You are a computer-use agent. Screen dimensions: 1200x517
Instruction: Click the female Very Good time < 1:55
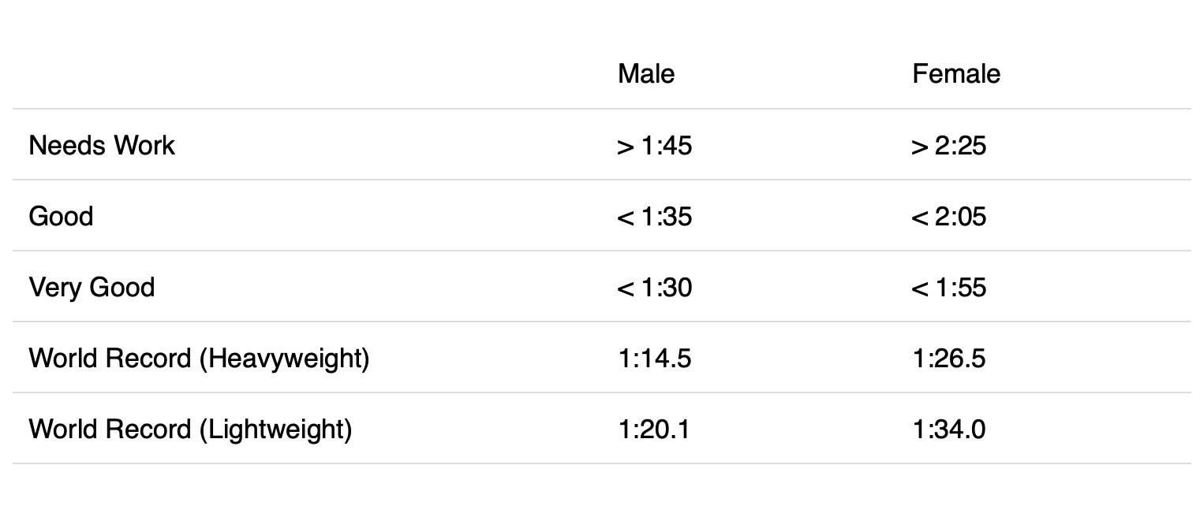tap(948, 287)
